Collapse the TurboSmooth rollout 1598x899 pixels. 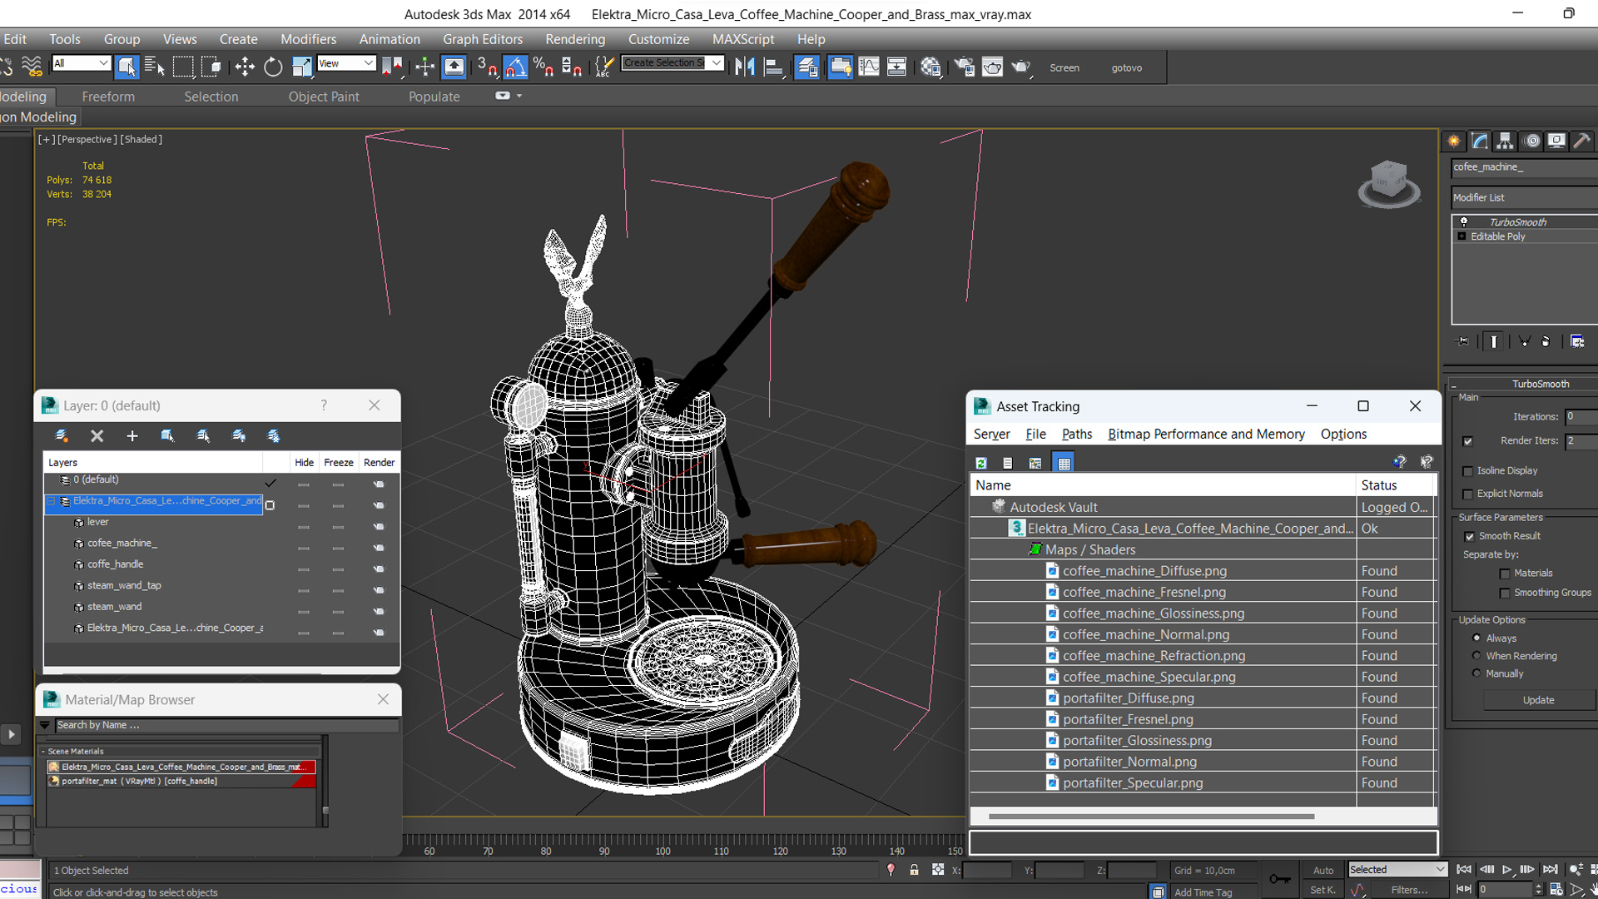1453,385
